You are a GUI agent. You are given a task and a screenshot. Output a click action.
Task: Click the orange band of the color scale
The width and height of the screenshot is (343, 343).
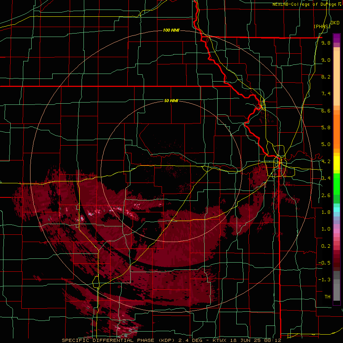(x=337, y=132)
